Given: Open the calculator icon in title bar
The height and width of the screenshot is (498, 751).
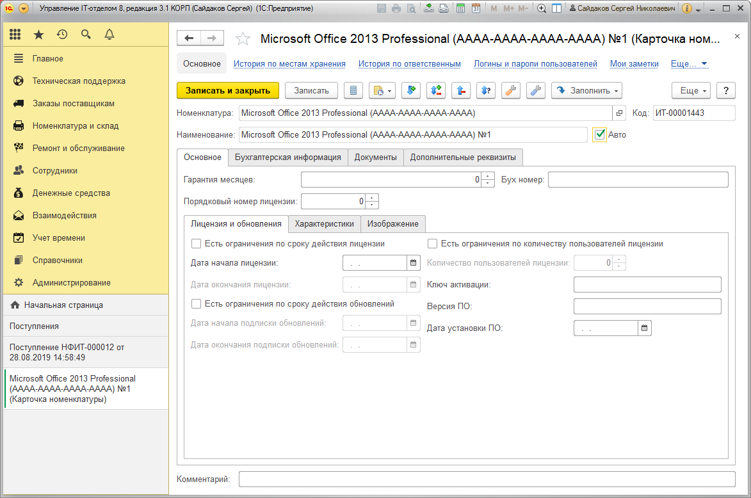Looking at the screenshot, I should [x=461, y=8].
